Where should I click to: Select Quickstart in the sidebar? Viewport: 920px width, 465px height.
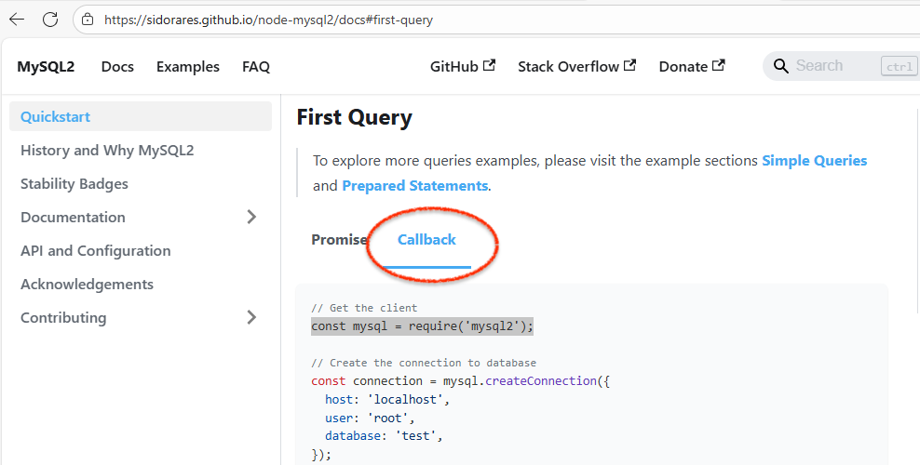click(56, 117)
